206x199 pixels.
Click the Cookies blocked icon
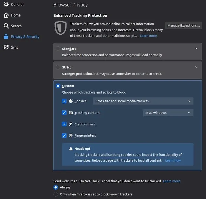71,101
